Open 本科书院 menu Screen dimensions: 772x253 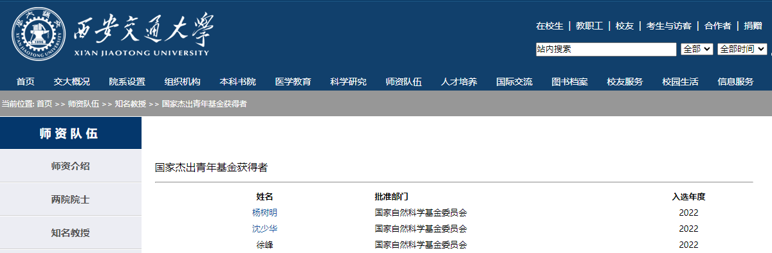click(x=237, y=82)
